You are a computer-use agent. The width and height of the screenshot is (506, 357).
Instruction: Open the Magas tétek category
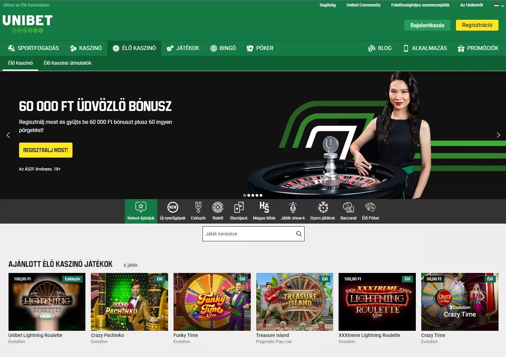pyautogui.click(x=264, y=208)
